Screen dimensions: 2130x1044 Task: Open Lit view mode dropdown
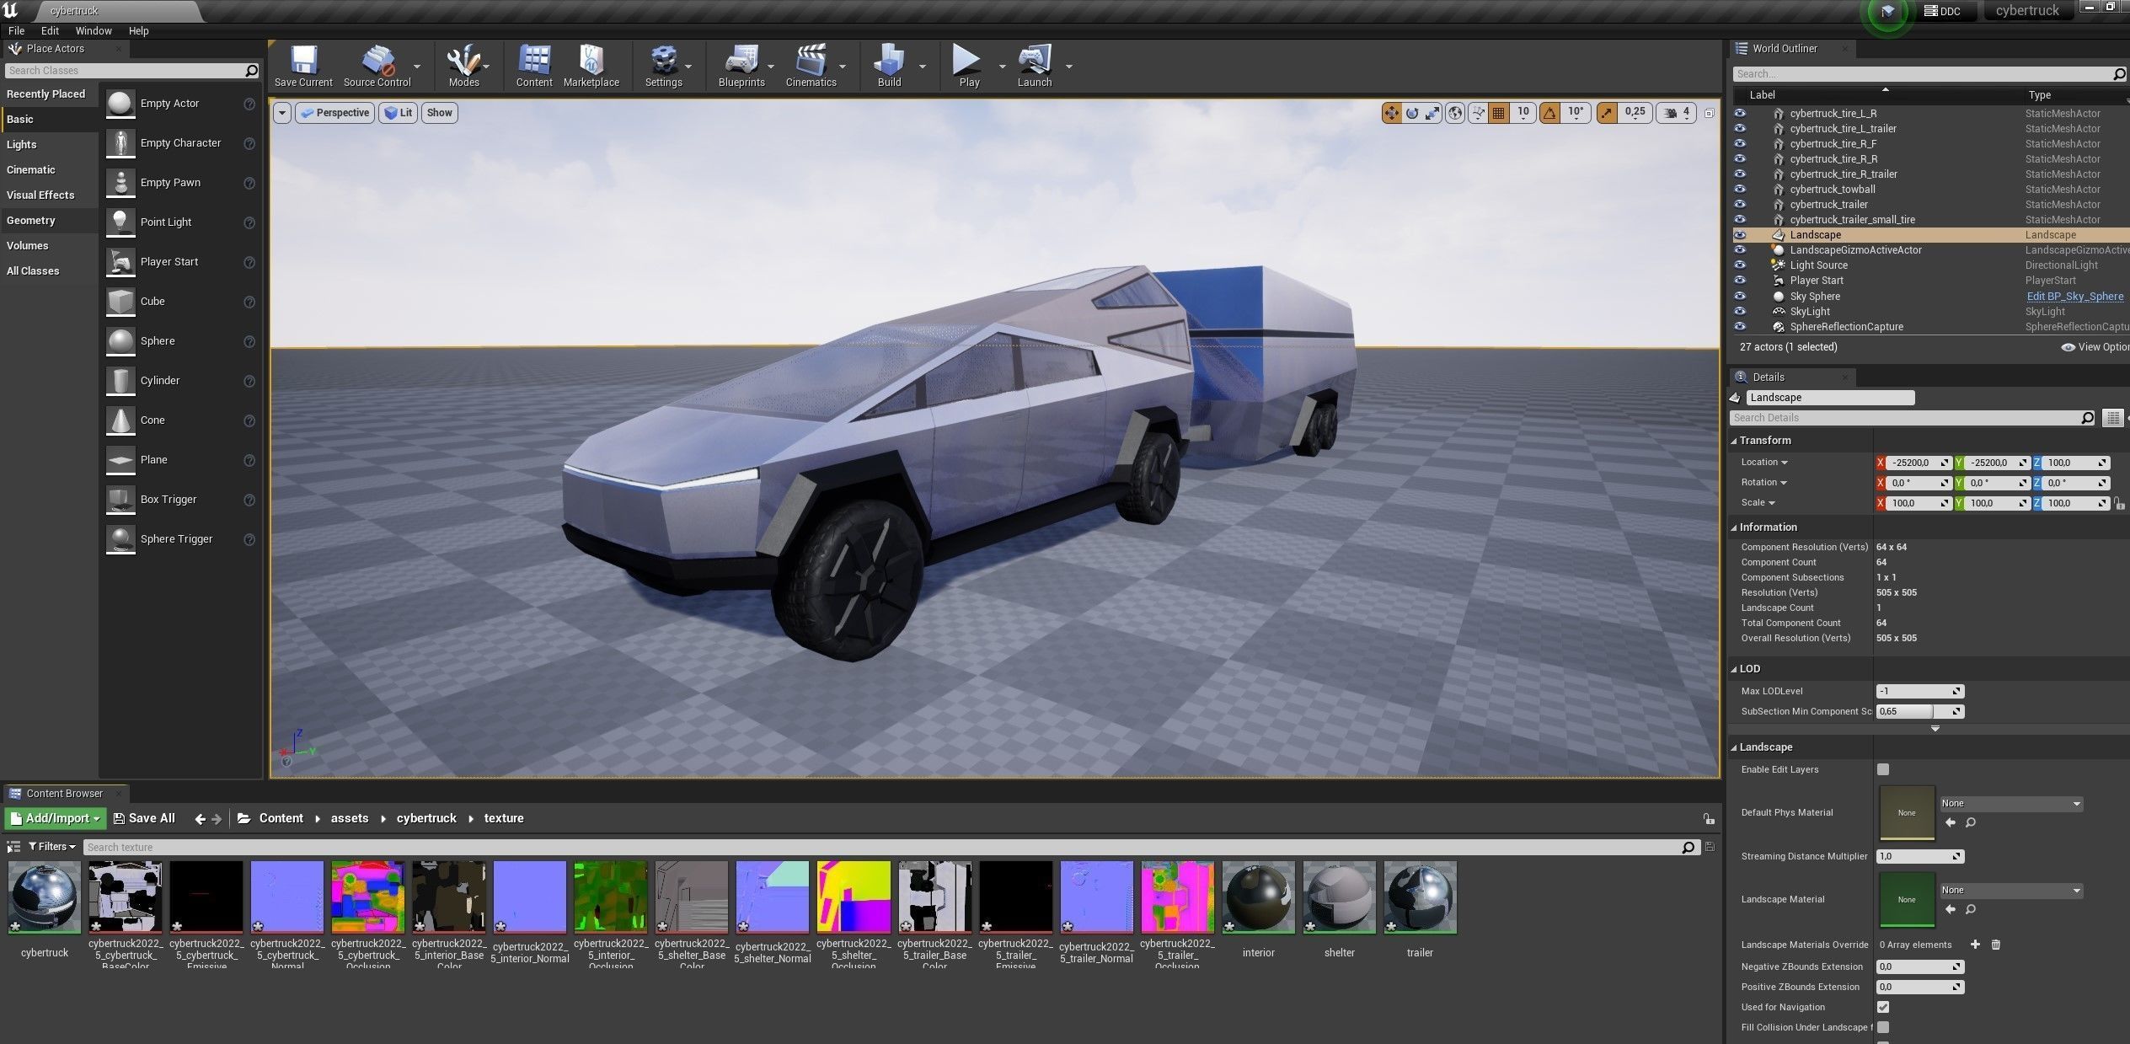tap(399, 113)
